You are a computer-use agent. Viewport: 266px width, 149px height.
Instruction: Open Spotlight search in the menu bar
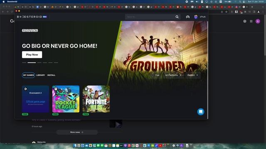pyautogui.click(x=240, y=2)
